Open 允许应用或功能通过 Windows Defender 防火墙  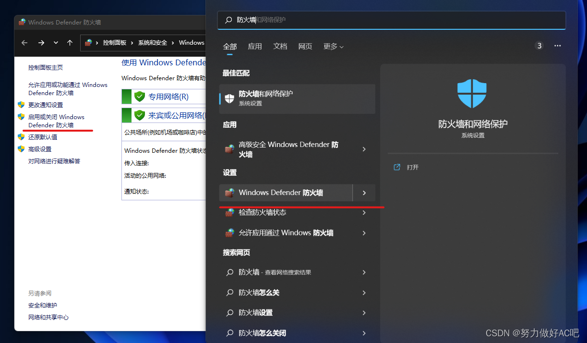(x=68, y=89)
